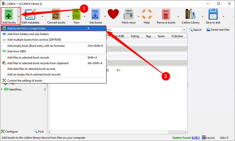This screenshot has height=141, width=235.
Task: Choose Add files to selected book records from clipboard
Action: [54, 63]
